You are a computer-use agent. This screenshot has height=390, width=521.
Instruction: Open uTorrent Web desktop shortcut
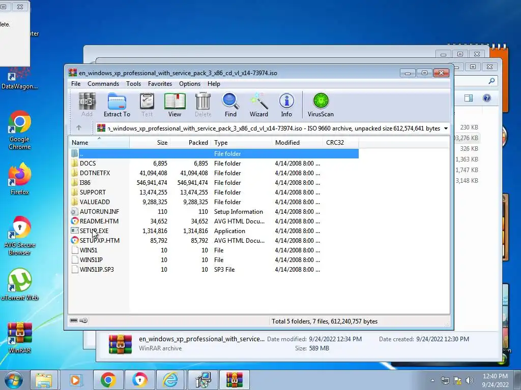[20, 284]
